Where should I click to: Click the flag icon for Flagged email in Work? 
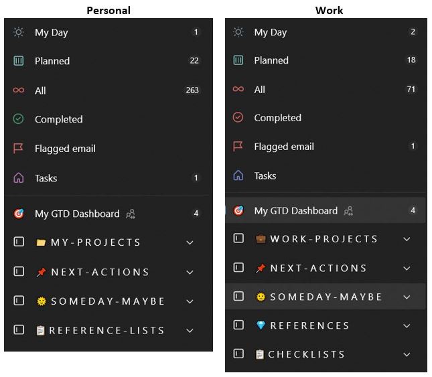tap(238, 146)
